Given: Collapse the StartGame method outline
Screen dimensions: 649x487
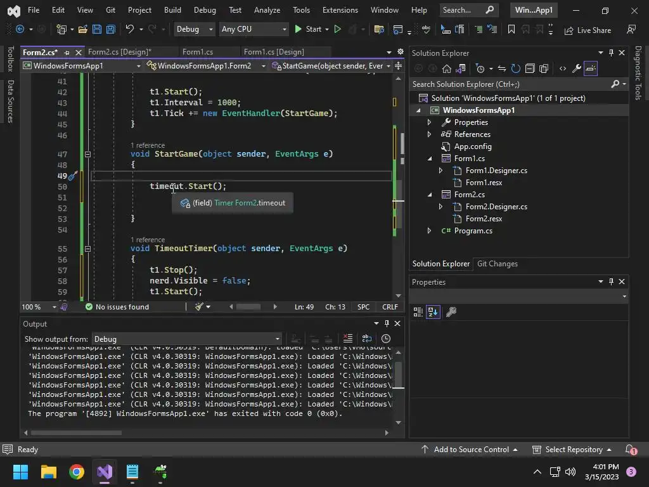Looking at the screenshot, I should point(87,154).
